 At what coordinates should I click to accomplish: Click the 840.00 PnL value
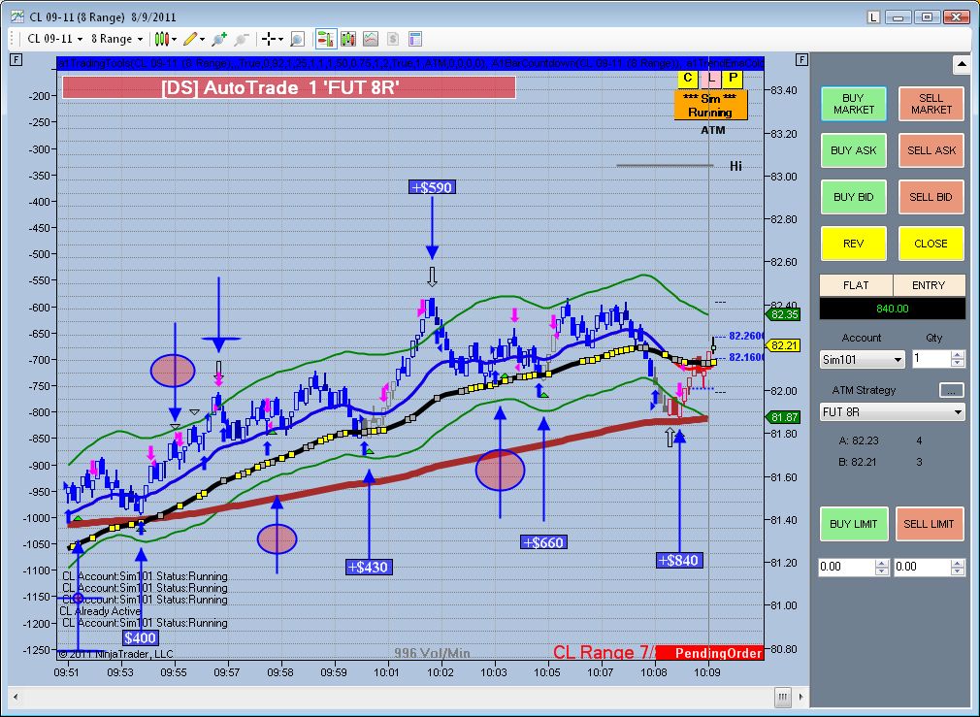tap(893, 309)
